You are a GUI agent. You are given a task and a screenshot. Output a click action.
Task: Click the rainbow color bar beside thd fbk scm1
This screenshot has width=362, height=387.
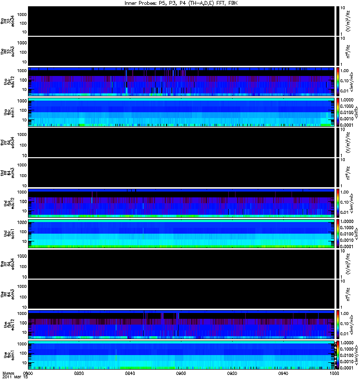337,234
